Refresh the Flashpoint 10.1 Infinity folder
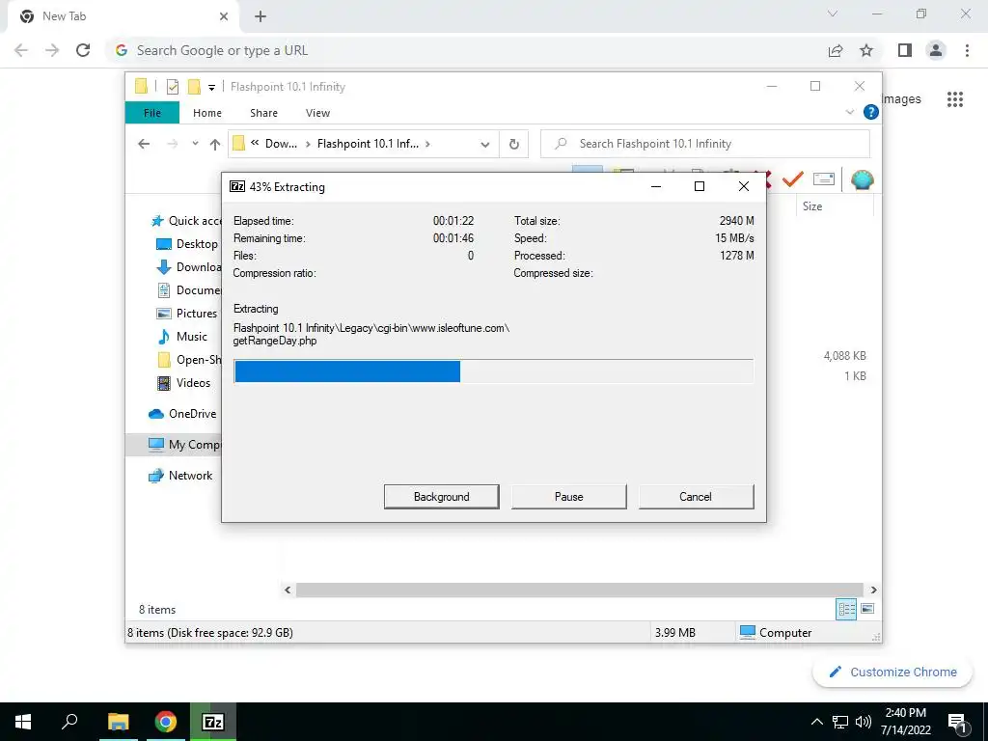 (513, 145)
